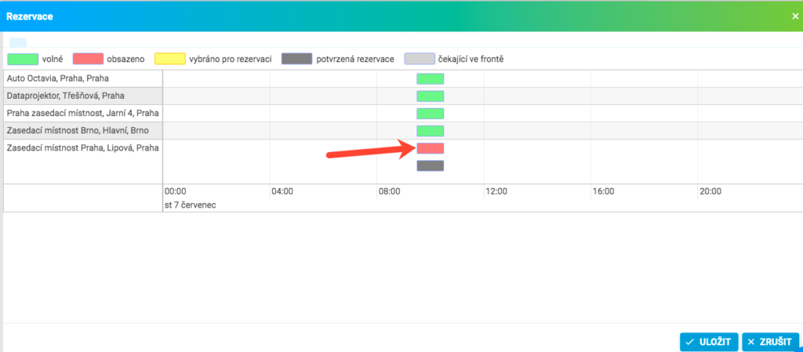Click the red occupied slot for Lipová

431,148
